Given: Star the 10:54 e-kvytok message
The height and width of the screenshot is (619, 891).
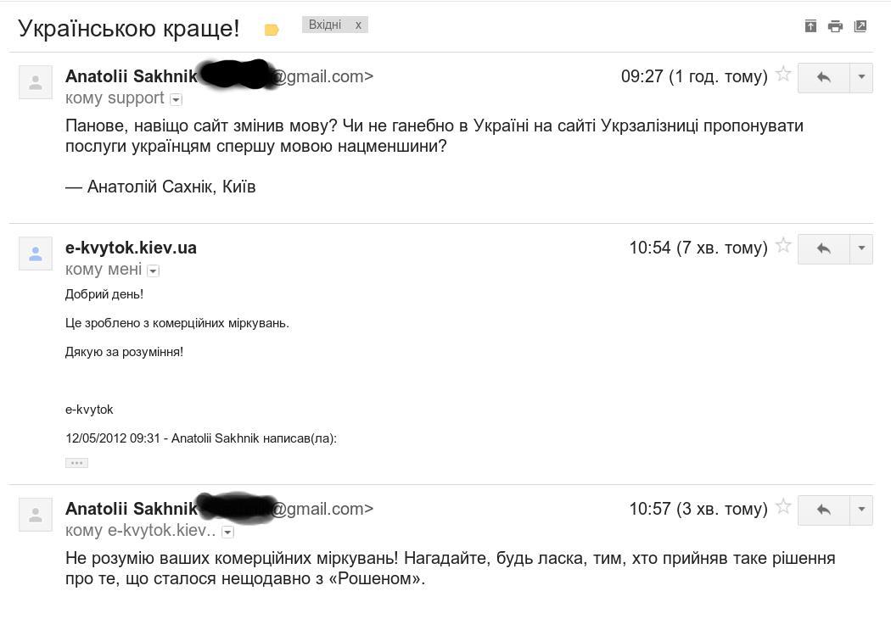Looking at the screenshot, I should [783, 246].
